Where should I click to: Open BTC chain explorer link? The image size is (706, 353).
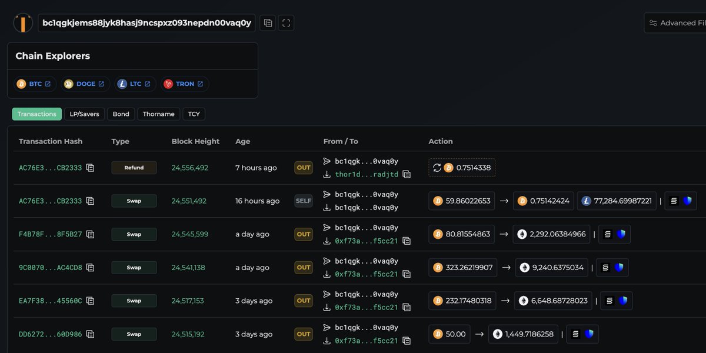tap(35, 84)
